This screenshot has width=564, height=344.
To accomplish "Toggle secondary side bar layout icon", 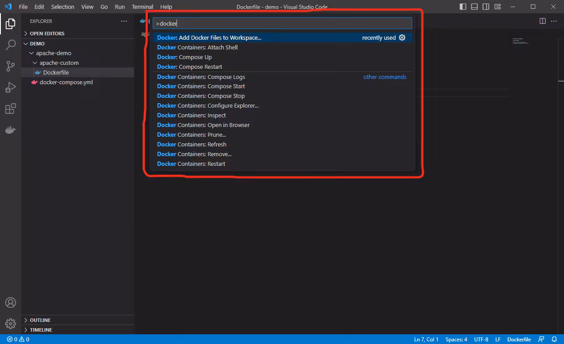I will pos(486,7).
